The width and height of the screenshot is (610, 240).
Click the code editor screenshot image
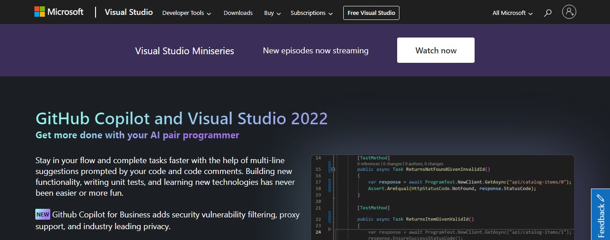click(442, 197)
